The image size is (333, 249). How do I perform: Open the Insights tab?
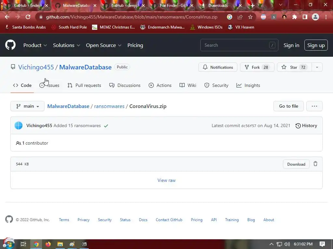coord(248,85)
